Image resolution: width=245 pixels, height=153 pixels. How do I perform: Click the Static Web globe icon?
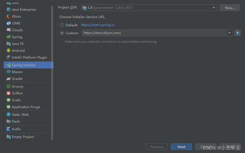point(9,114)
